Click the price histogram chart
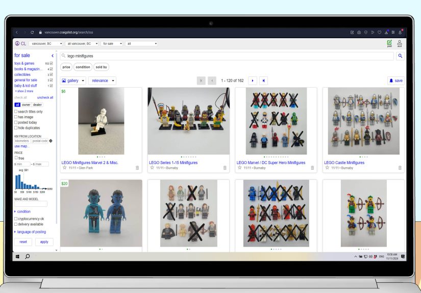This screenshot has height=293, width=421. coord(33,182)
